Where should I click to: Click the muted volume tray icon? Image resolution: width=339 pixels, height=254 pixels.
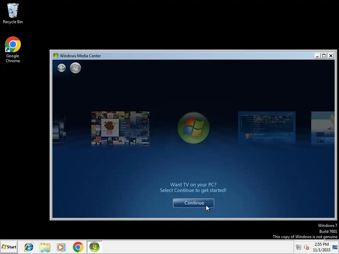[x=306, y=247]
